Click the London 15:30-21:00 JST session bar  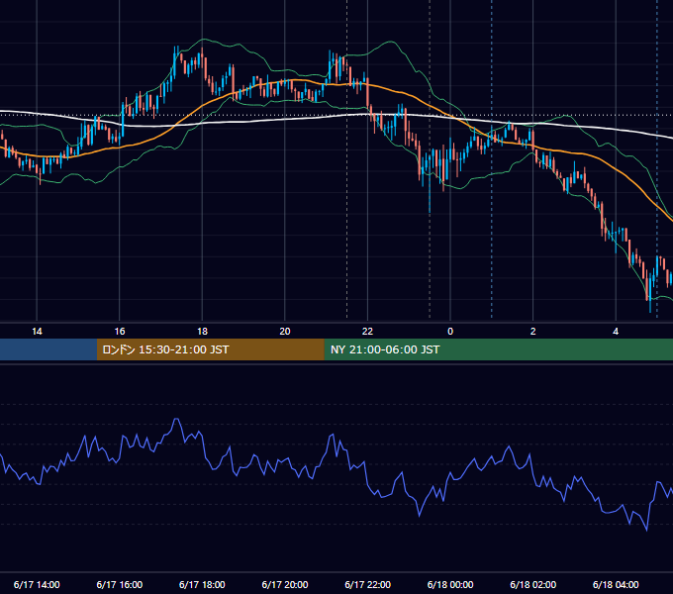point(210,349)
